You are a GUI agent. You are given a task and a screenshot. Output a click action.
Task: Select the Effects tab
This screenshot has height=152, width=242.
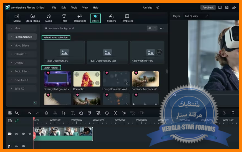(x=95, y=18)
